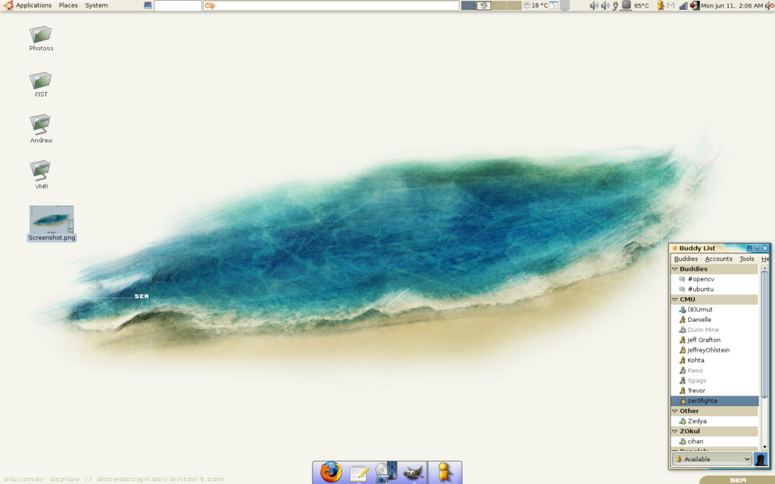Viewport: 775px width, 484px height.
Task: Click the date and time clock
Action: pyautogui.click(x=732, y=5)
